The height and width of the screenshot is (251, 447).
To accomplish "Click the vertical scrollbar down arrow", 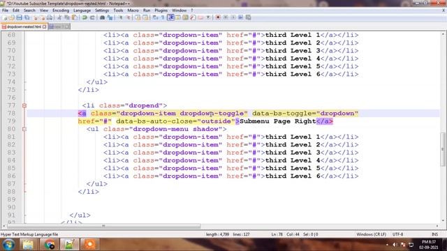I will (x=443, y=220).
